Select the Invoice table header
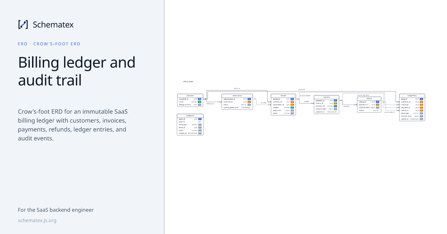This screenshot has height=234, width=447. point(283,96)
